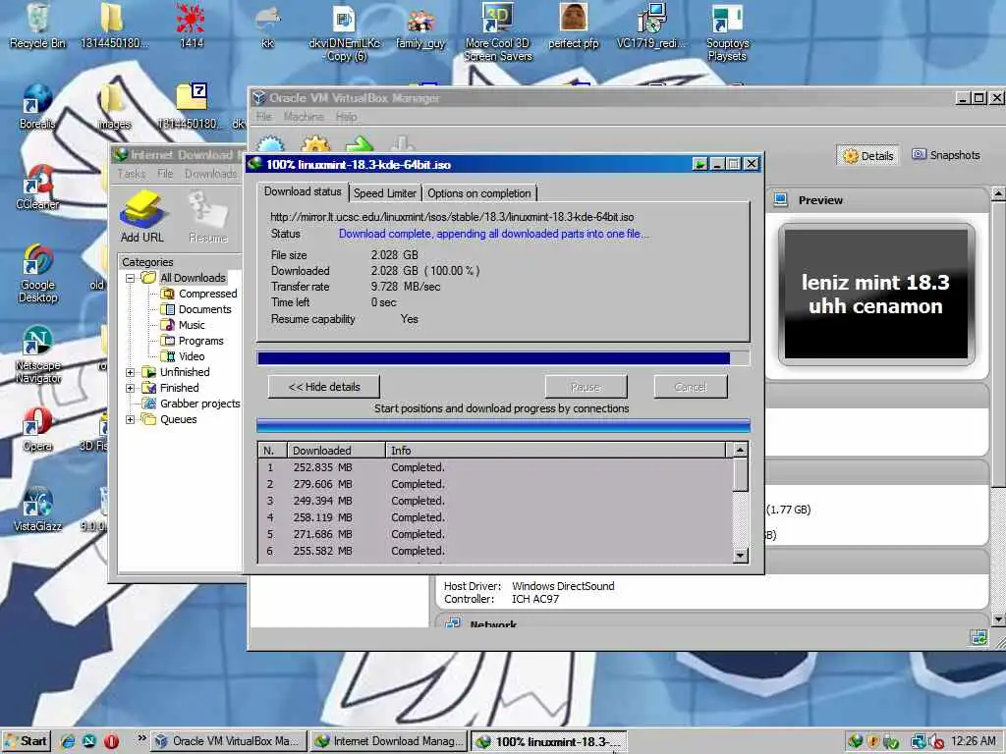The image size is (1006, 754).
Task: Open the Options on completion tab
Action: [479, 193]
